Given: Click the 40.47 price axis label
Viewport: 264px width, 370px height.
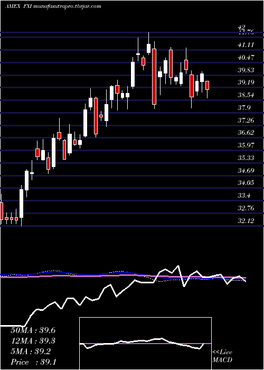Looking at the screenshot, I should click(246, 57).
